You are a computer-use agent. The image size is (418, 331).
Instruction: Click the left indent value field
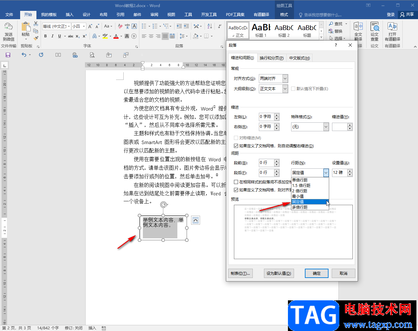click(x=267, y=117)
